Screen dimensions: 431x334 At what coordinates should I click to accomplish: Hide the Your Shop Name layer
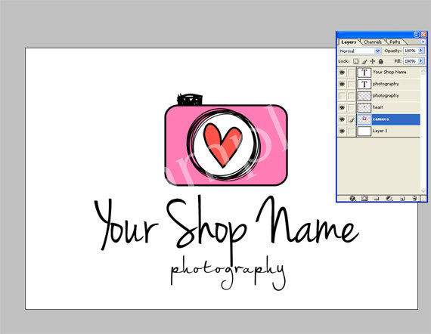click(342, 73)
